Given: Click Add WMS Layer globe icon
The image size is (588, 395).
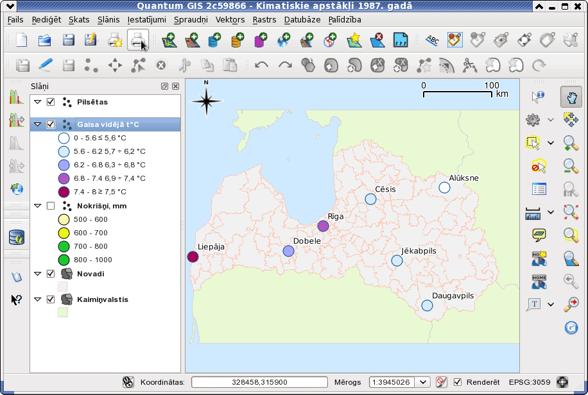Looking at the screenshot, I should (284, 40).
